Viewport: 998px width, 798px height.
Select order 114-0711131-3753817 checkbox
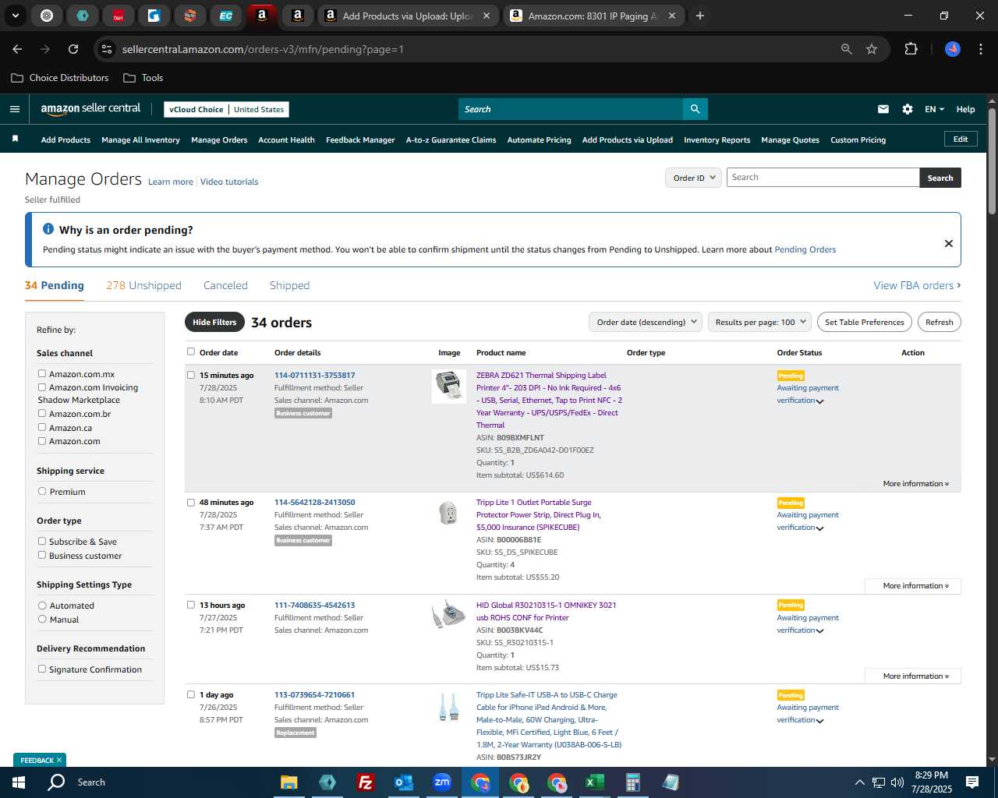191,375
